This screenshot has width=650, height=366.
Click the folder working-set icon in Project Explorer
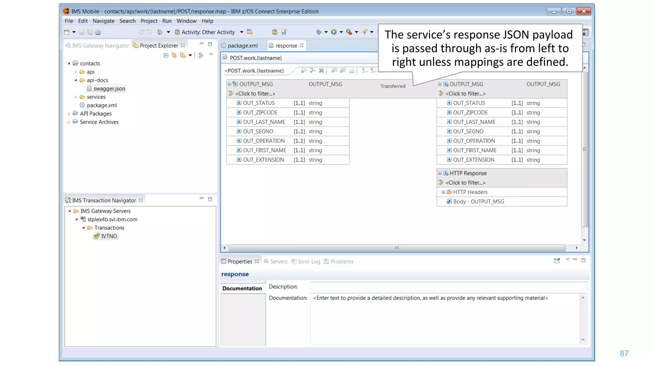coord(183,55)
